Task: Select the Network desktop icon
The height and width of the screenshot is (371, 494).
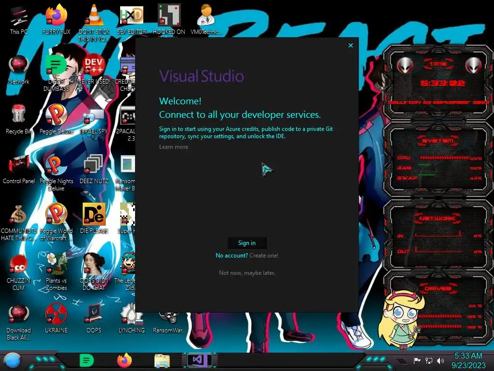Action: coord(19,70)
